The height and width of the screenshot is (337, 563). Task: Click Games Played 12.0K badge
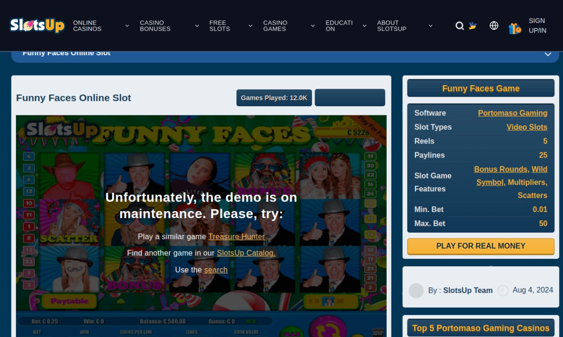274,98
